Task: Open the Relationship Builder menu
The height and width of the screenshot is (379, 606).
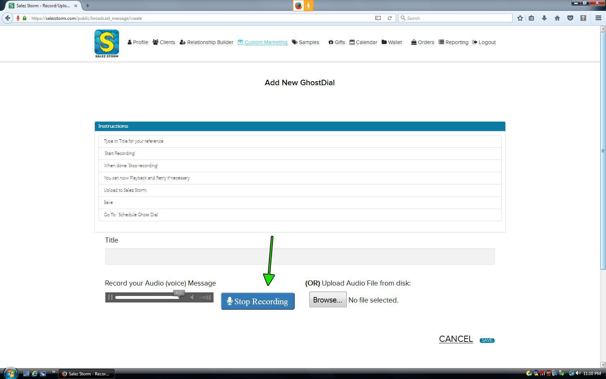Action: [x=206, y=42]
